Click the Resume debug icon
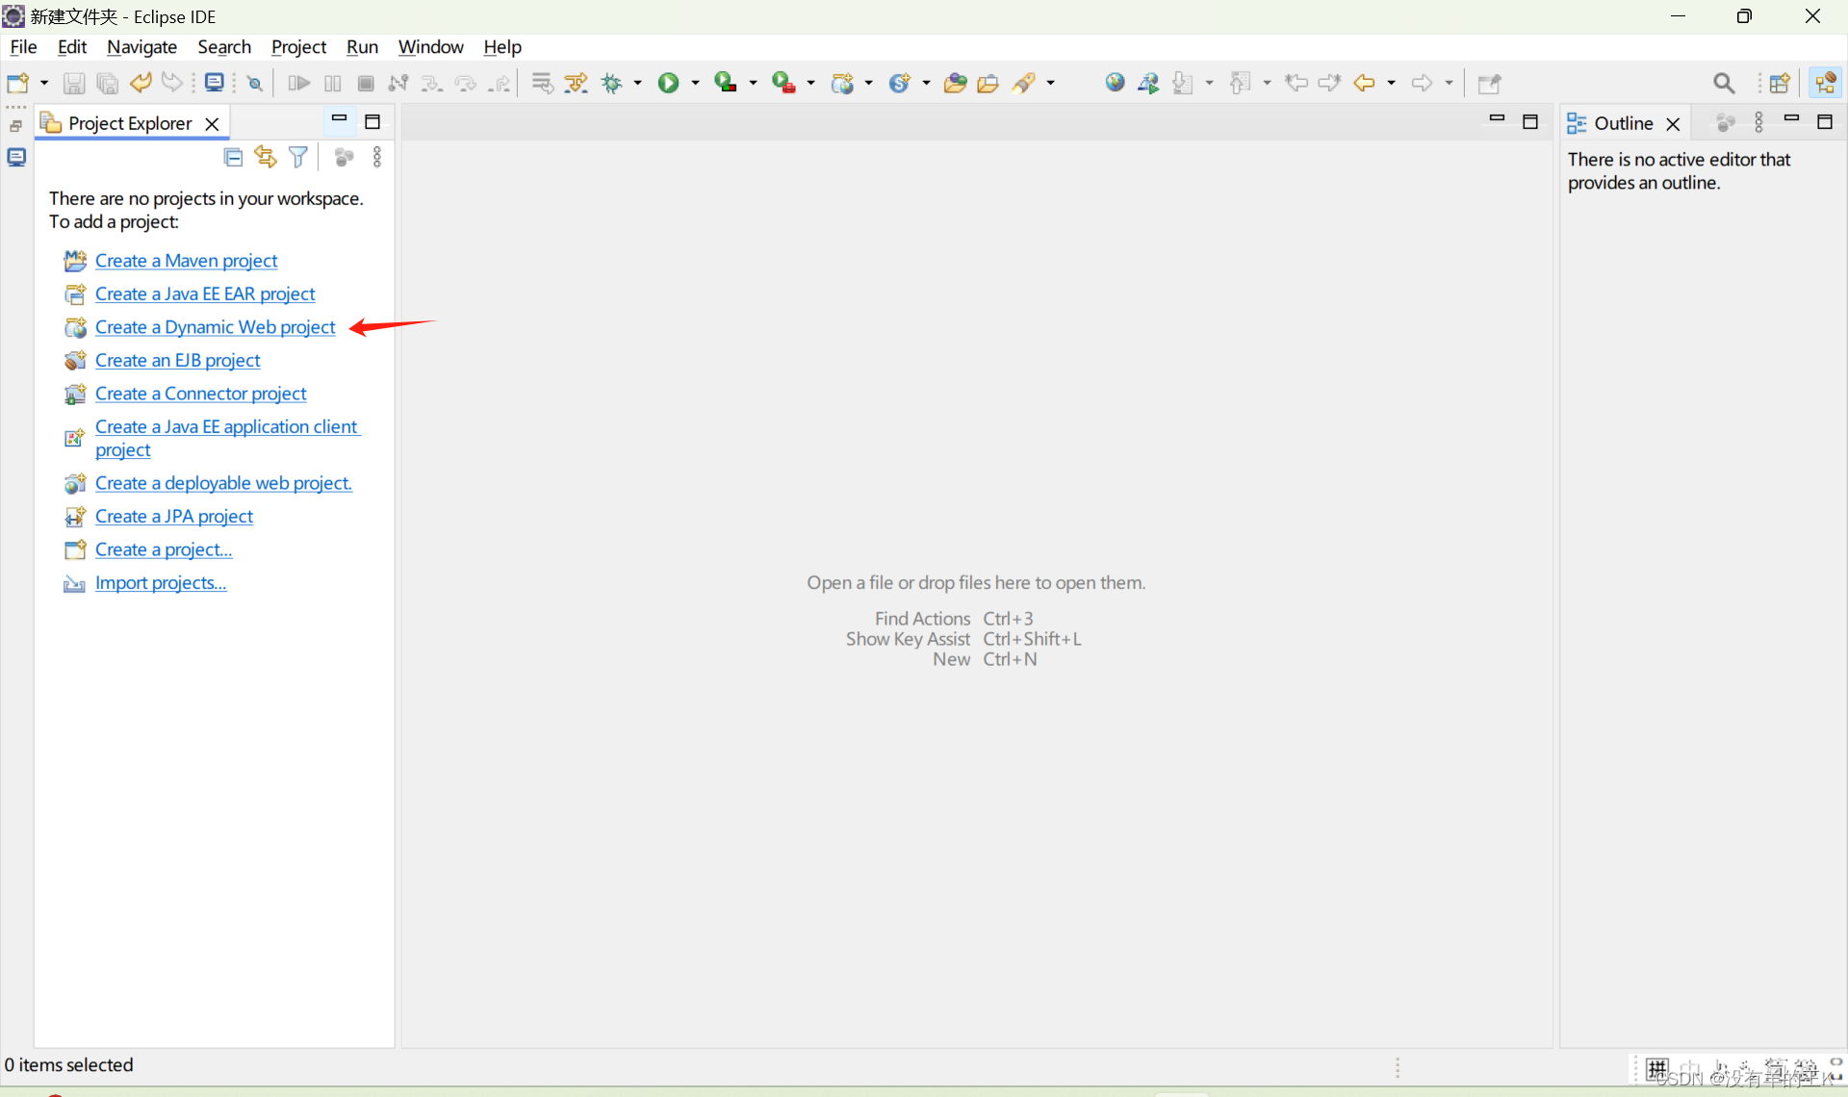This screenshot has width=1848, height=1097. click(299, 84)
